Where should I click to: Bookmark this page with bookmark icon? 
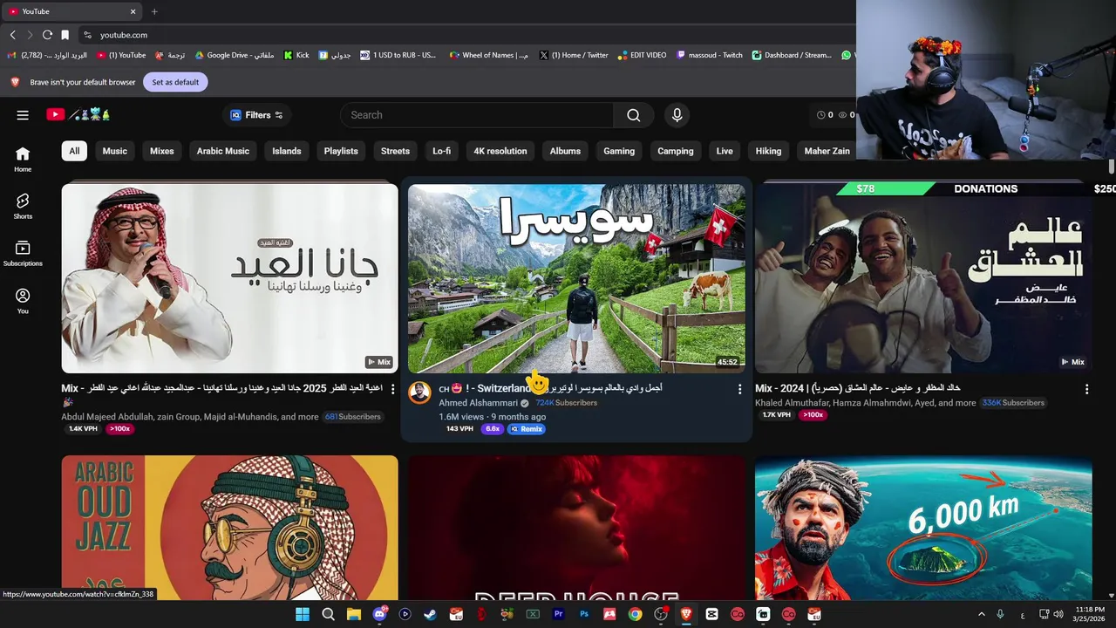point(65,35)
